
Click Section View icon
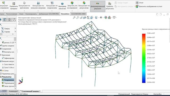coord(84,18)
